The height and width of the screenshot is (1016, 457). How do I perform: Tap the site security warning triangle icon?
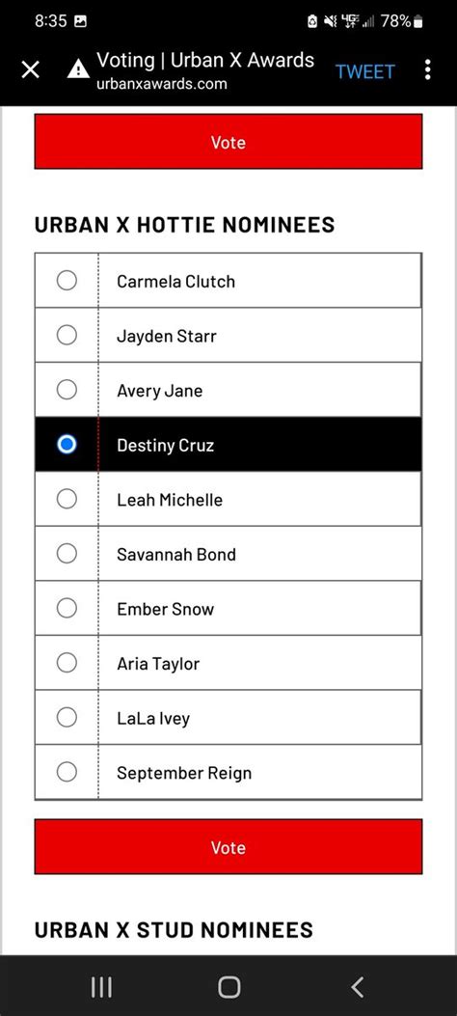[x=78, y=69]
